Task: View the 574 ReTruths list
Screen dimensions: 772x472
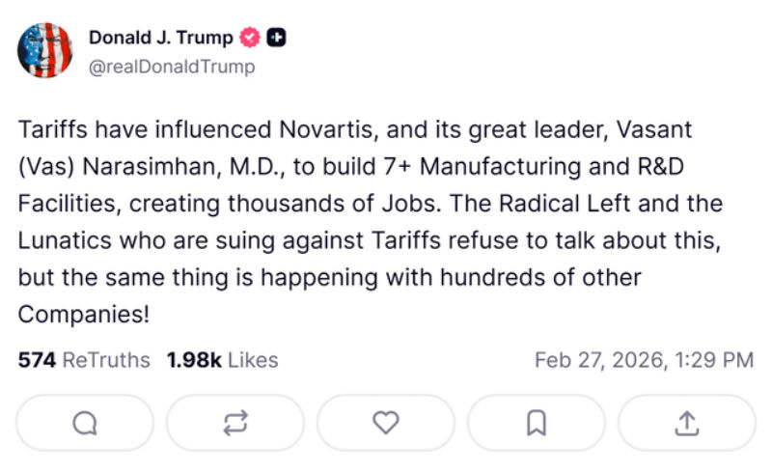Action: pos(84,360)
